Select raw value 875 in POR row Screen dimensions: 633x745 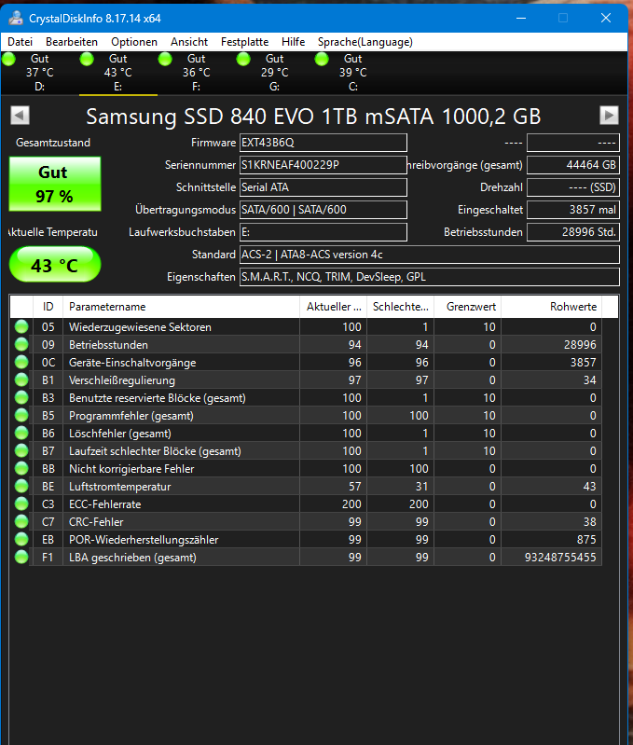(551, 539)
